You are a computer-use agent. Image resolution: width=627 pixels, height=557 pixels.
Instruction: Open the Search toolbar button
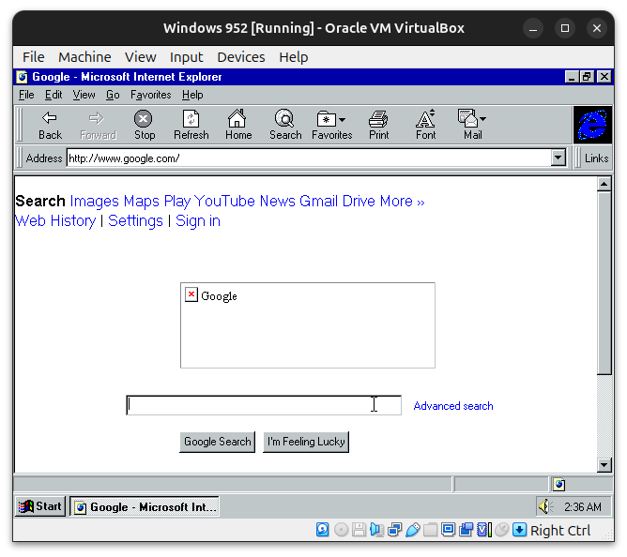pyautogui.click(x=284, y=125)
